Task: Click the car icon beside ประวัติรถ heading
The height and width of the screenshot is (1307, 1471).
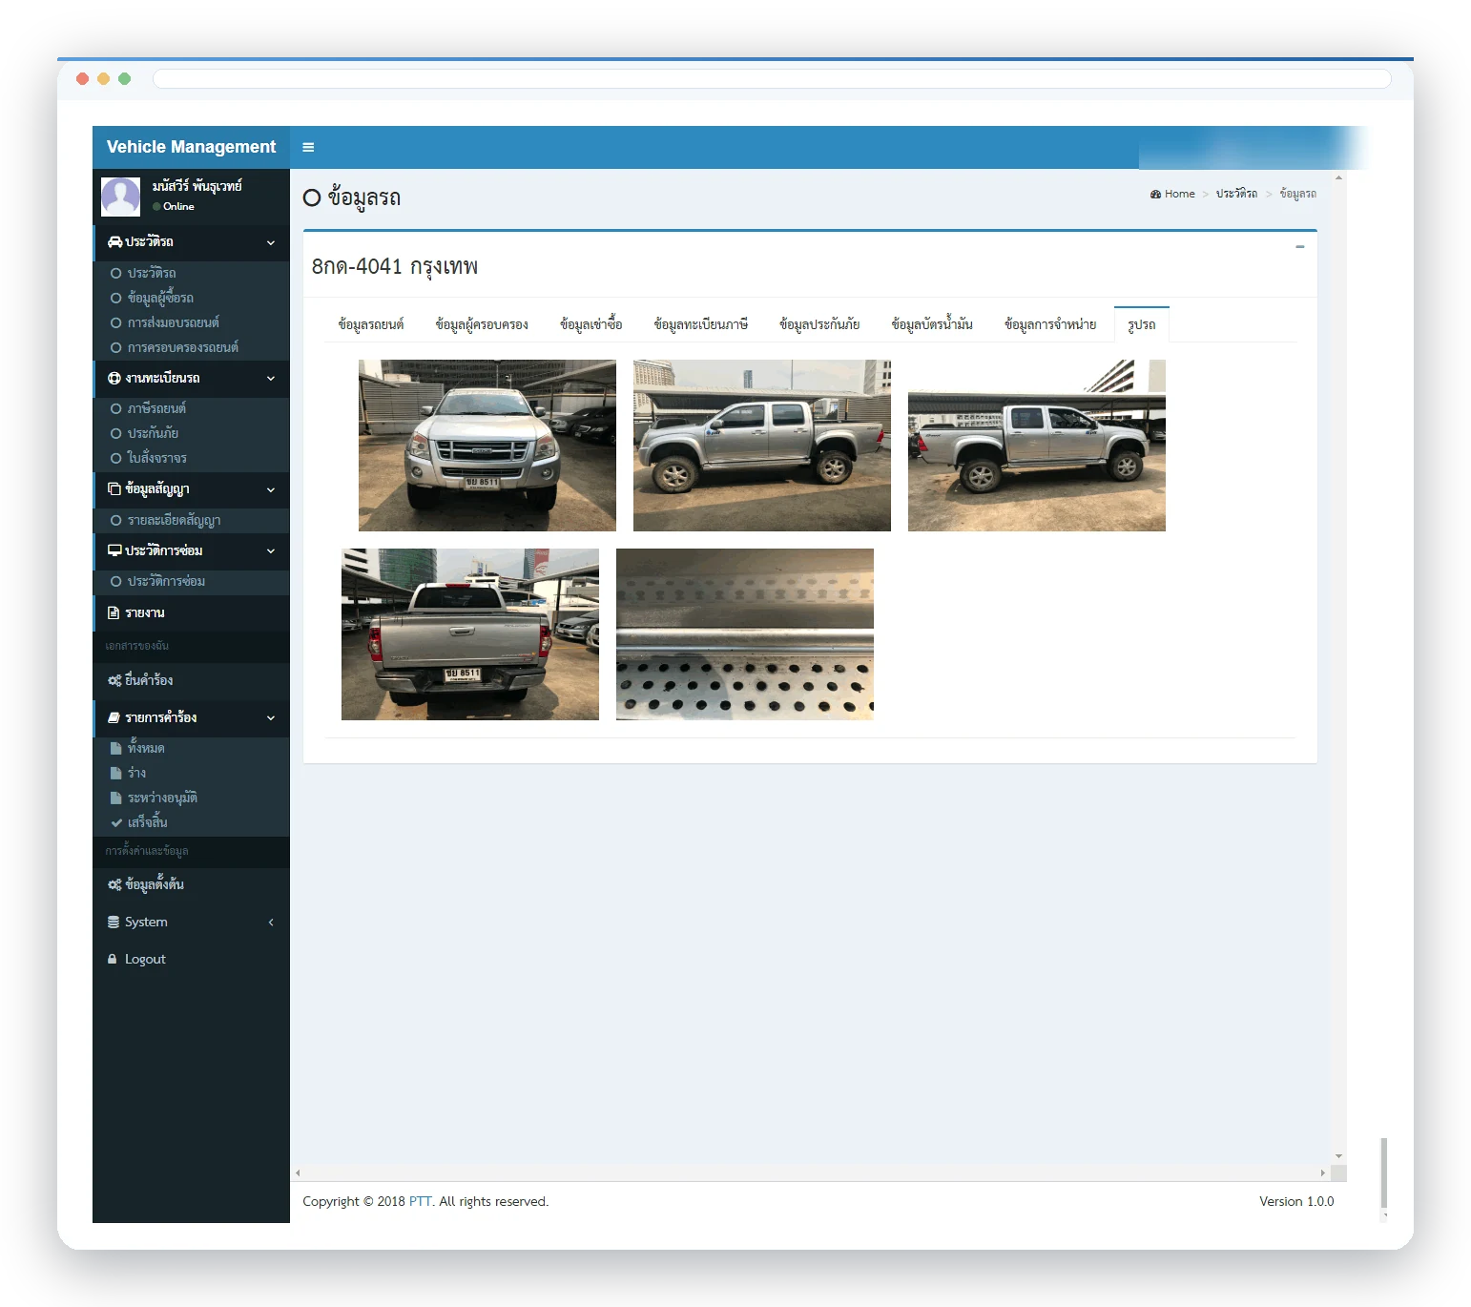Action: [x=114, y=242]
